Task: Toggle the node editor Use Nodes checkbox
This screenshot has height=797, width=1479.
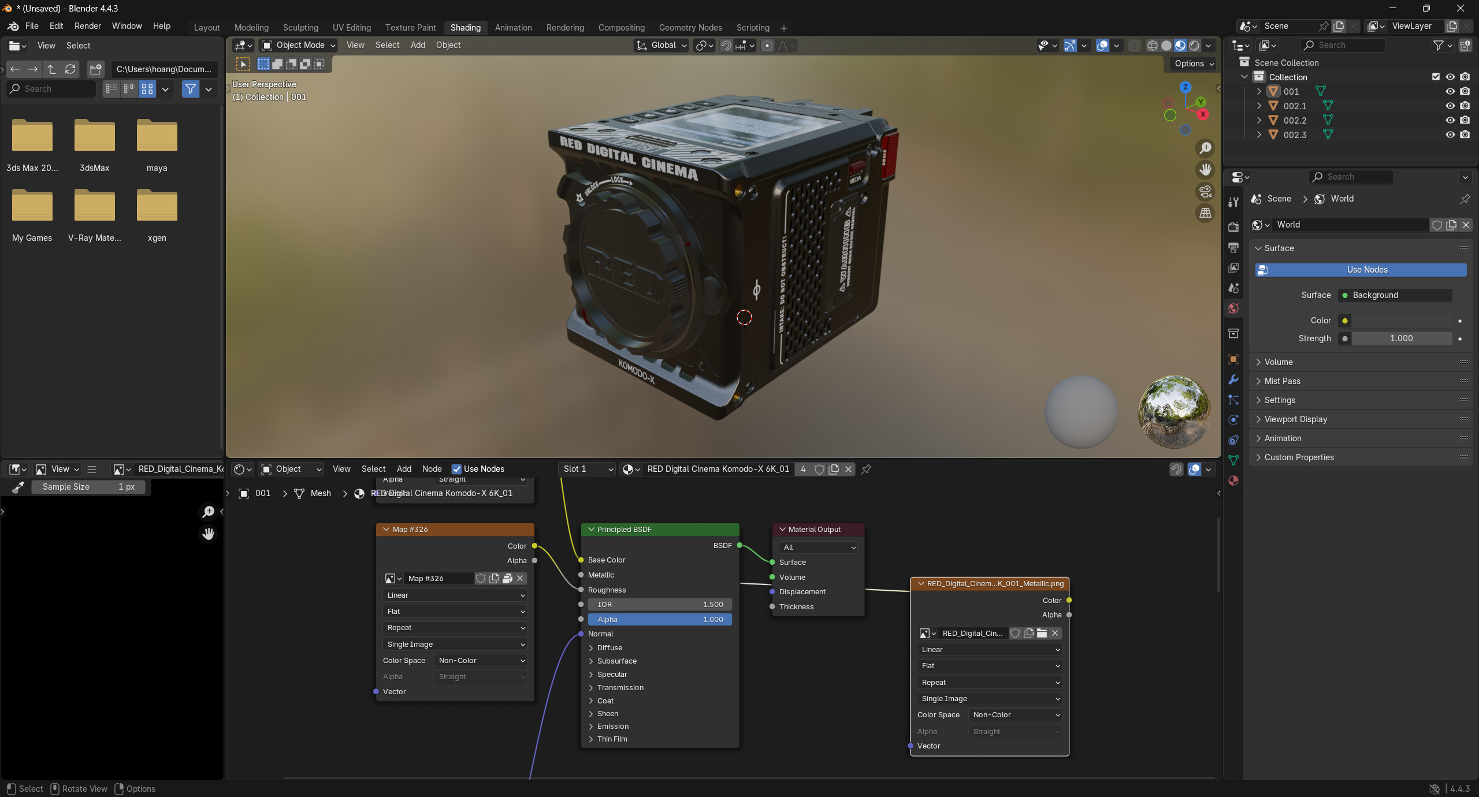Action: coord(456,469)
